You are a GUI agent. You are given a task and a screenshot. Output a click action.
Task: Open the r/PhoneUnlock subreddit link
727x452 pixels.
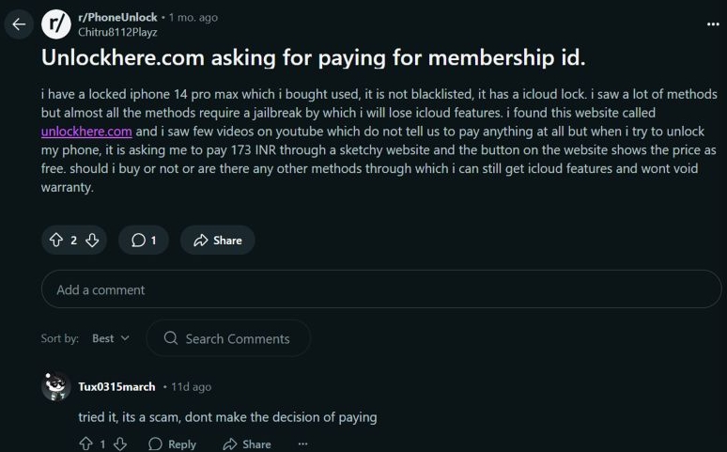pos(117,17)
